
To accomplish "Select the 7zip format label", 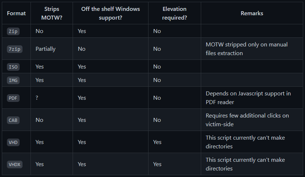I will tap(15, 49).
